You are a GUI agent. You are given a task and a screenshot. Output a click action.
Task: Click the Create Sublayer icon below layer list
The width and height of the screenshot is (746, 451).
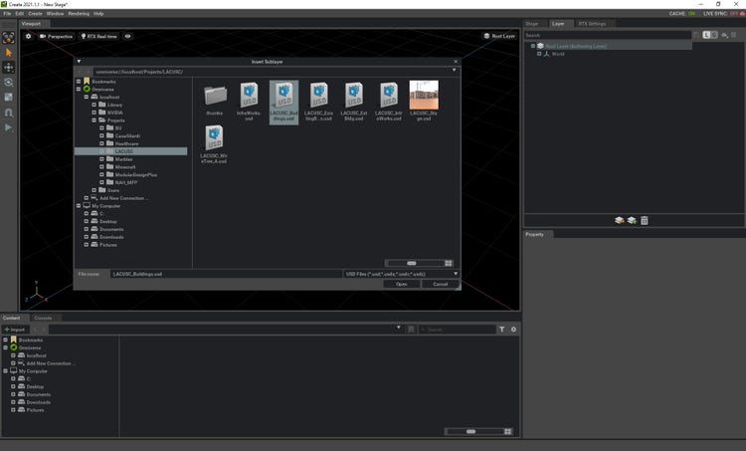tap(632, 220)
